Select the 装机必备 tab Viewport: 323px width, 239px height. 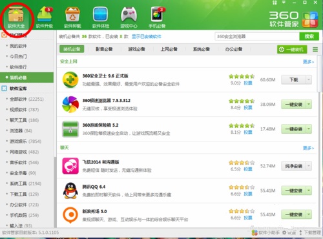(72, 49)
